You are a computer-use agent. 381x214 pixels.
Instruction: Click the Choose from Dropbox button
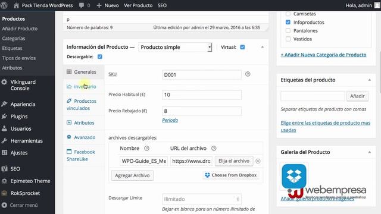pyautogui.click(x=231, y=175)
